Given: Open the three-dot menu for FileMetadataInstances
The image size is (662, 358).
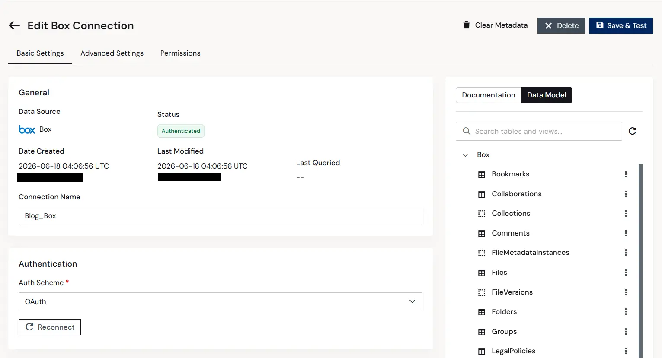Looking at the screenshot, I should [x=626, y=253].
